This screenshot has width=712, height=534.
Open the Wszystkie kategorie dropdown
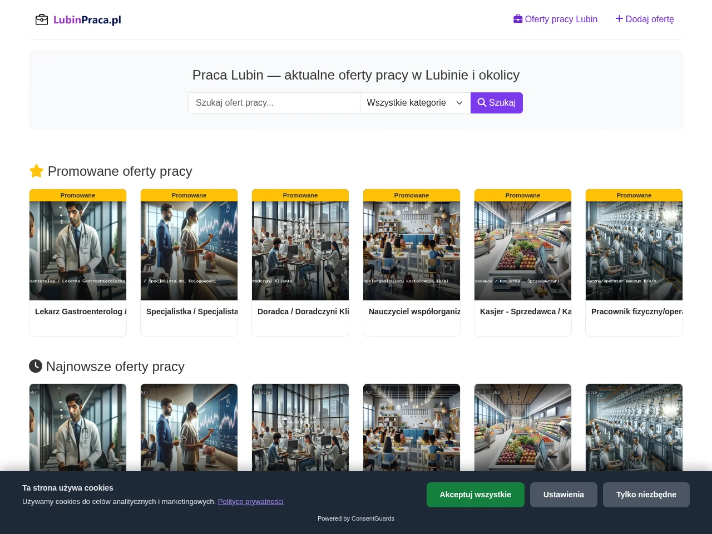point(415,103)
